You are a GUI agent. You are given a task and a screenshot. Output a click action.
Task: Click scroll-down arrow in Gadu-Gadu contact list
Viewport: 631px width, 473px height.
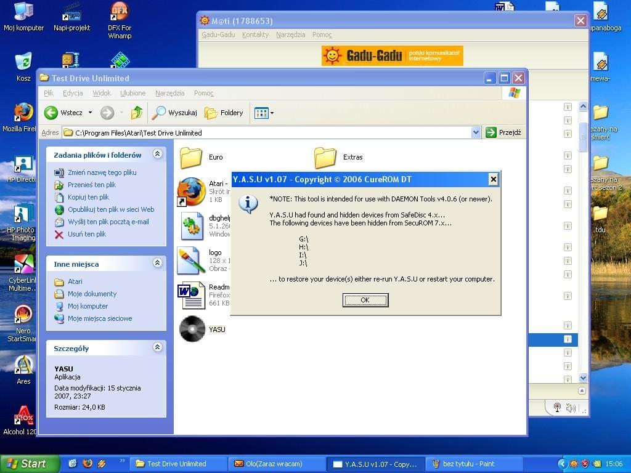583,378
